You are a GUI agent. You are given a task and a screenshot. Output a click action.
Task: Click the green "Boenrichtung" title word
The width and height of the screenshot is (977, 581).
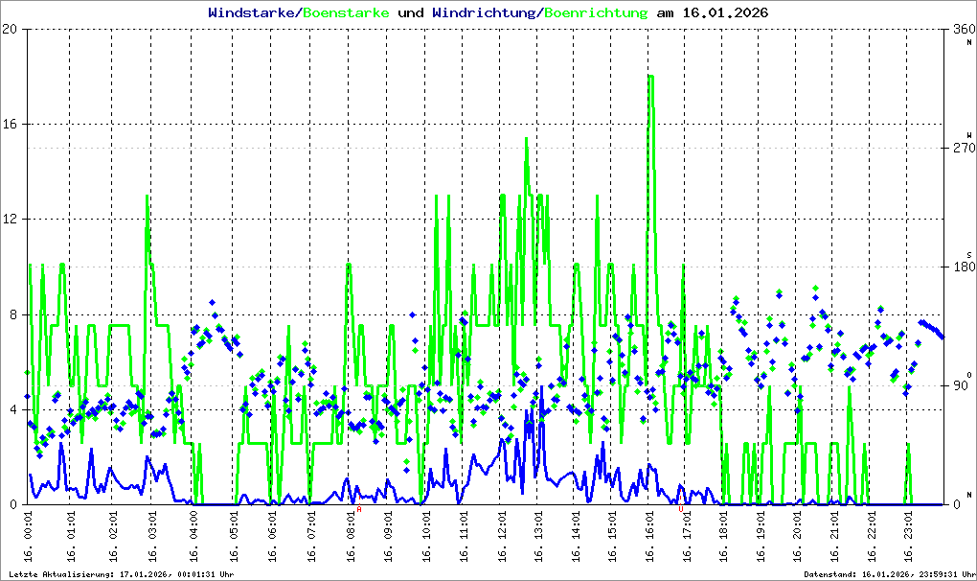[596, 13]
